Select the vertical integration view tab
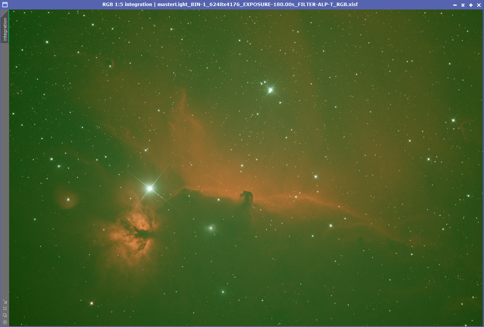The image size is (484, 327). [x=5, y=29]
